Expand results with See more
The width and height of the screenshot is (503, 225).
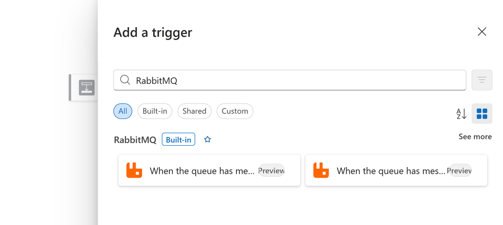click(x=475, y=137)
